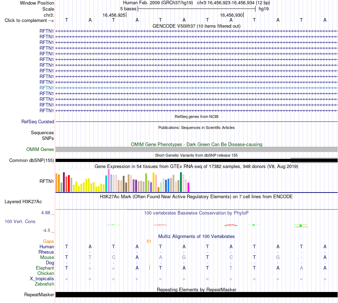Click the 'Dog' alignment row label

[x=50, y=263]
